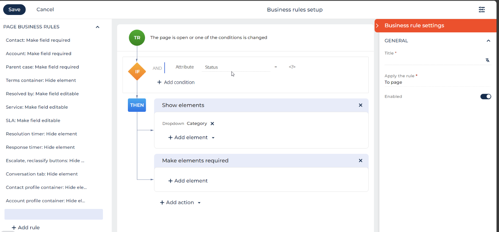This screenshot has width=499, height=232.
Task: Open rule Resolved by: Make field editable
Action: [x=42, y=94]
